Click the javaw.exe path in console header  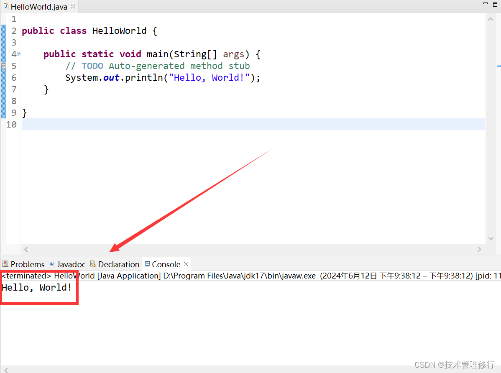[239, 276]
